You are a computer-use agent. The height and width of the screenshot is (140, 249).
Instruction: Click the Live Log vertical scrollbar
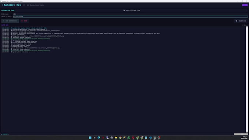tap(247, 79)
